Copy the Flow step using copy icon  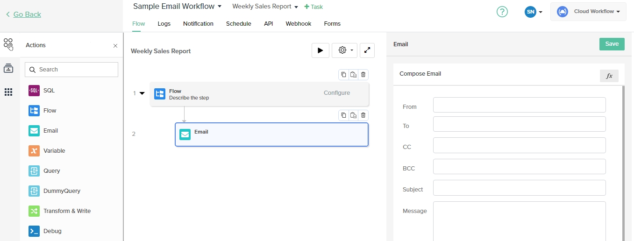343,75
